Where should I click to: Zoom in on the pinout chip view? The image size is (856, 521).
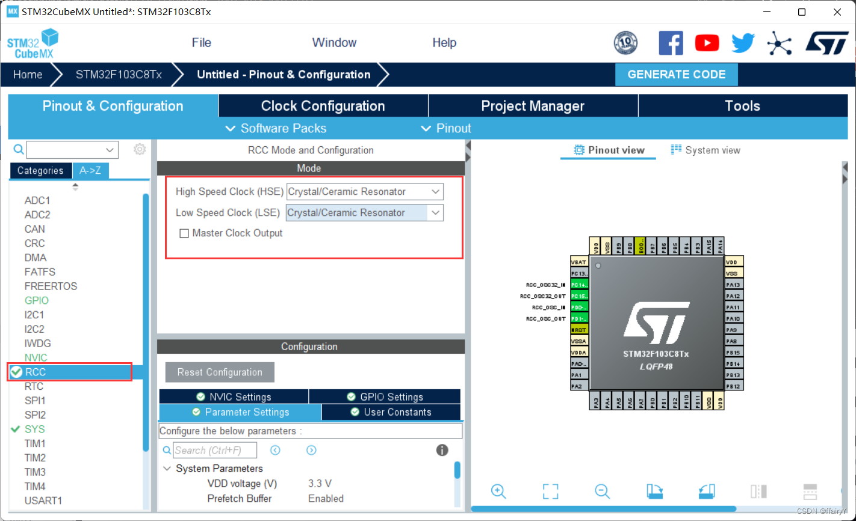(x=498, y=491)
